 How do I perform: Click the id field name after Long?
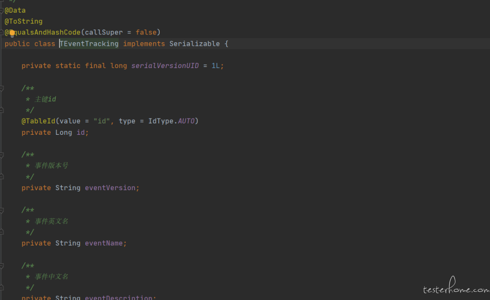[x=81, y=133]
